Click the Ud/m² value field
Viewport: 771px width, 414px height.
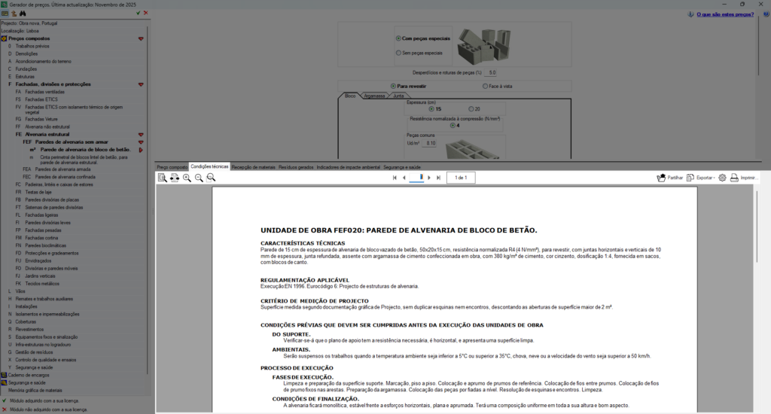pos(431,143)
